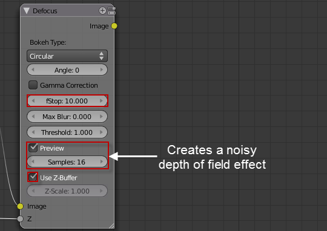The height and width of the screenshot is (231, 327).
Task: Click the yellow Image input socket
Action: (20, 206)
